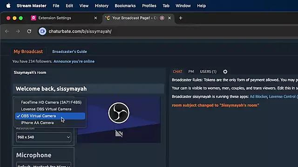Go forward to next page
This screenshot has height=167, width=298.
tap(18, 31)
